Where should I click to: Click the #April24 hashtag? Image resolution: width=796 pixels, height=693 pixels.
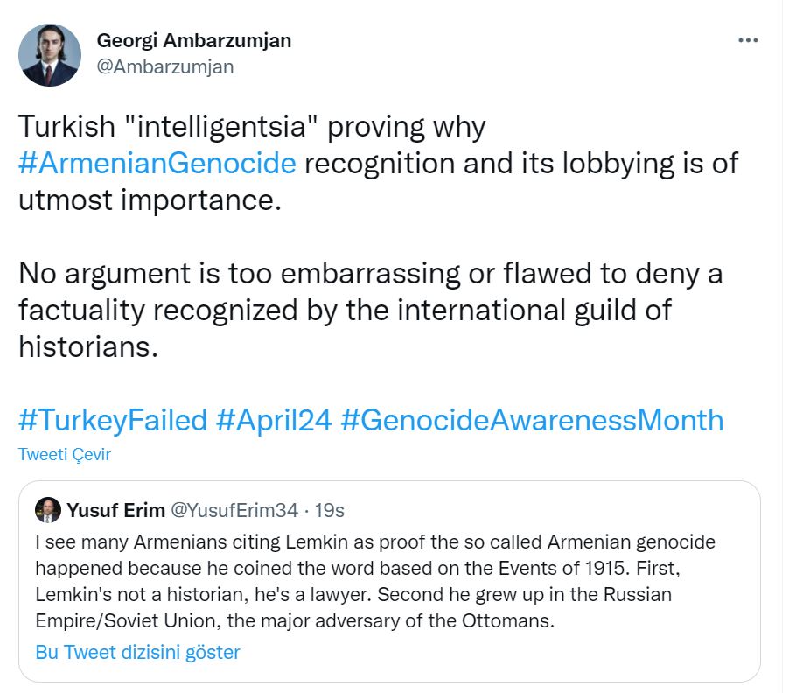(x=273, y=420)
